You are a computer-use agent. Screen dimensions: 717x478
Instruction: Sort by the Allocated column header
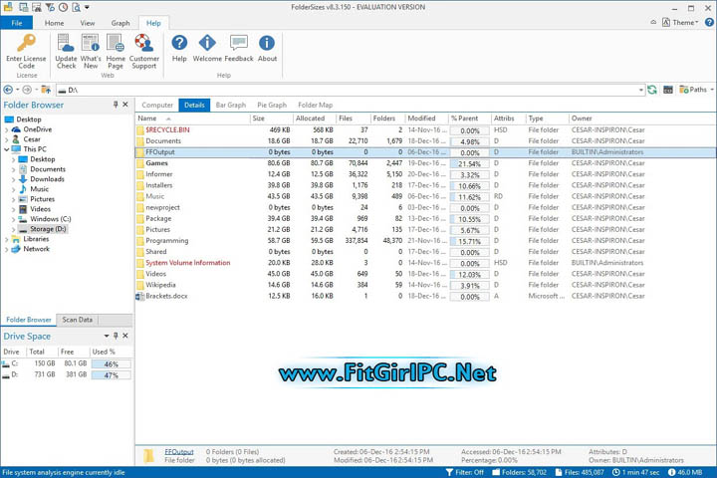pyautogui.click(x=311, y=119)
